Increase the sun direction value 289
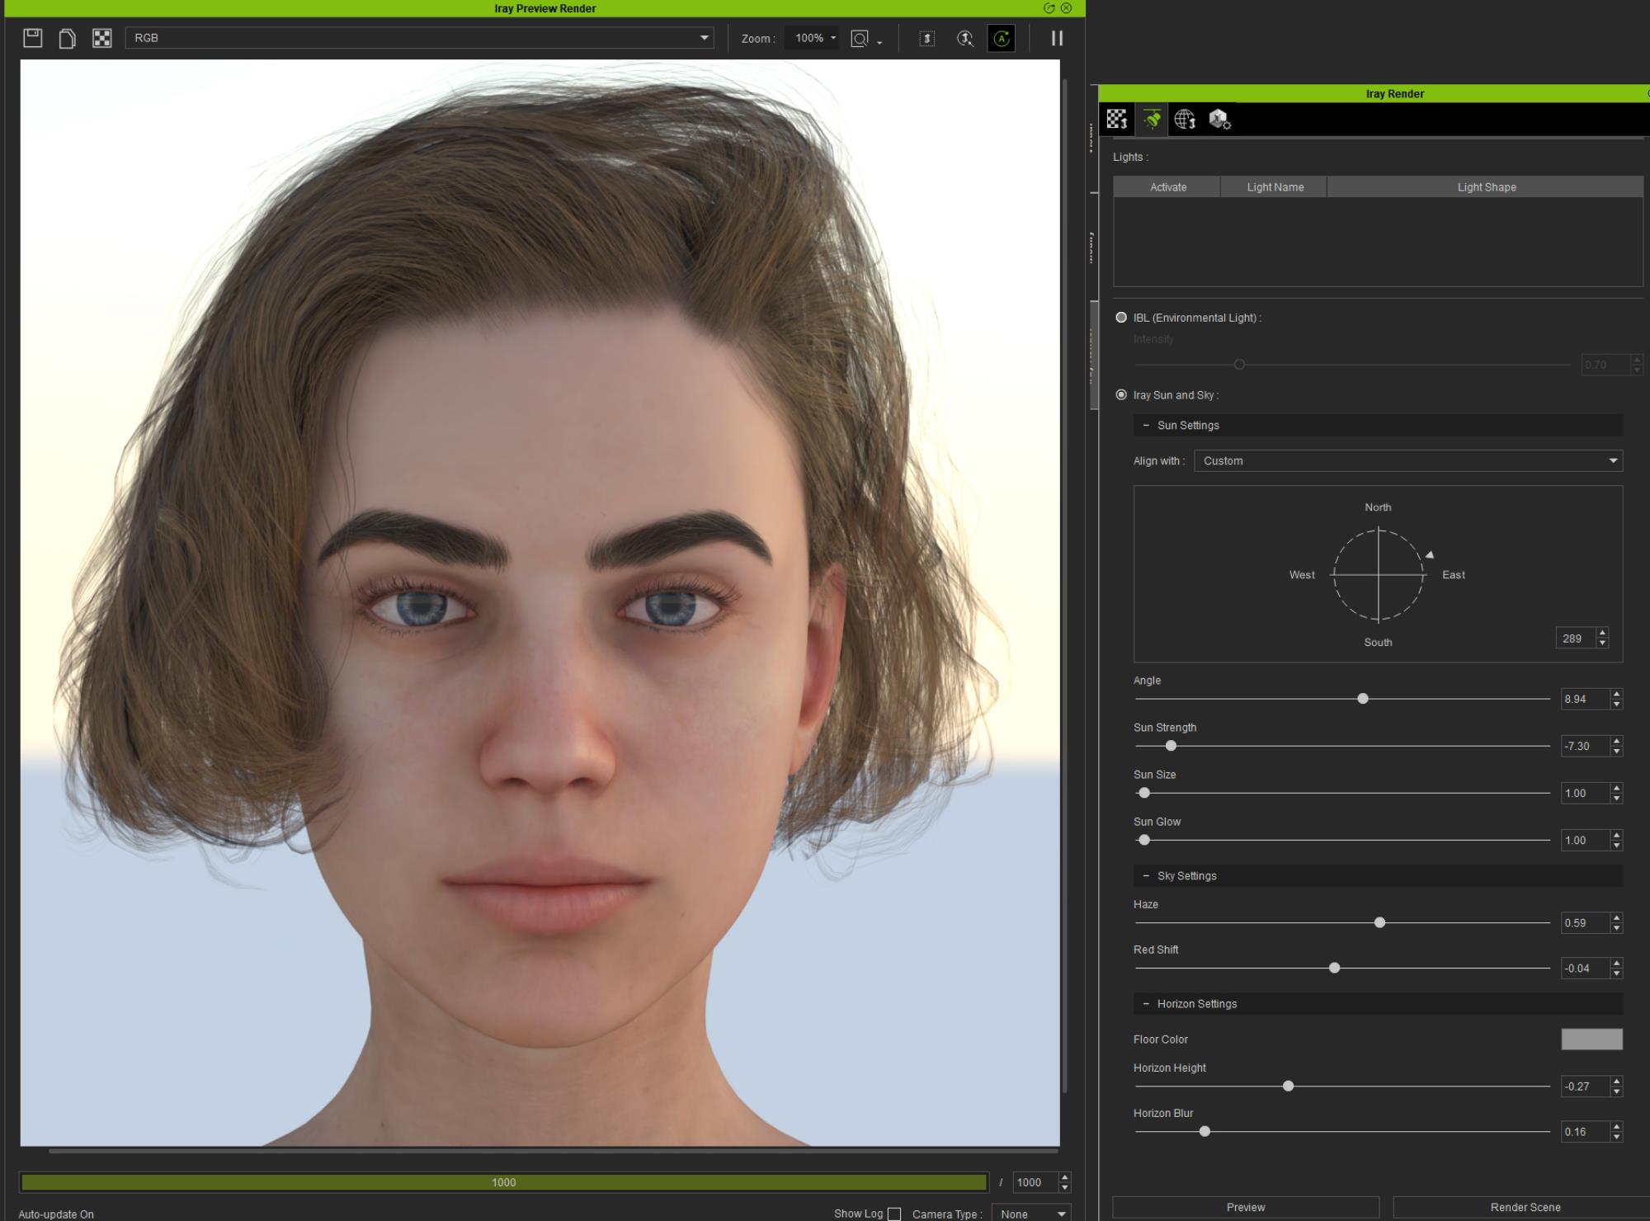Viewport: 1650px width, 1221px height. tap(1602, 633)
